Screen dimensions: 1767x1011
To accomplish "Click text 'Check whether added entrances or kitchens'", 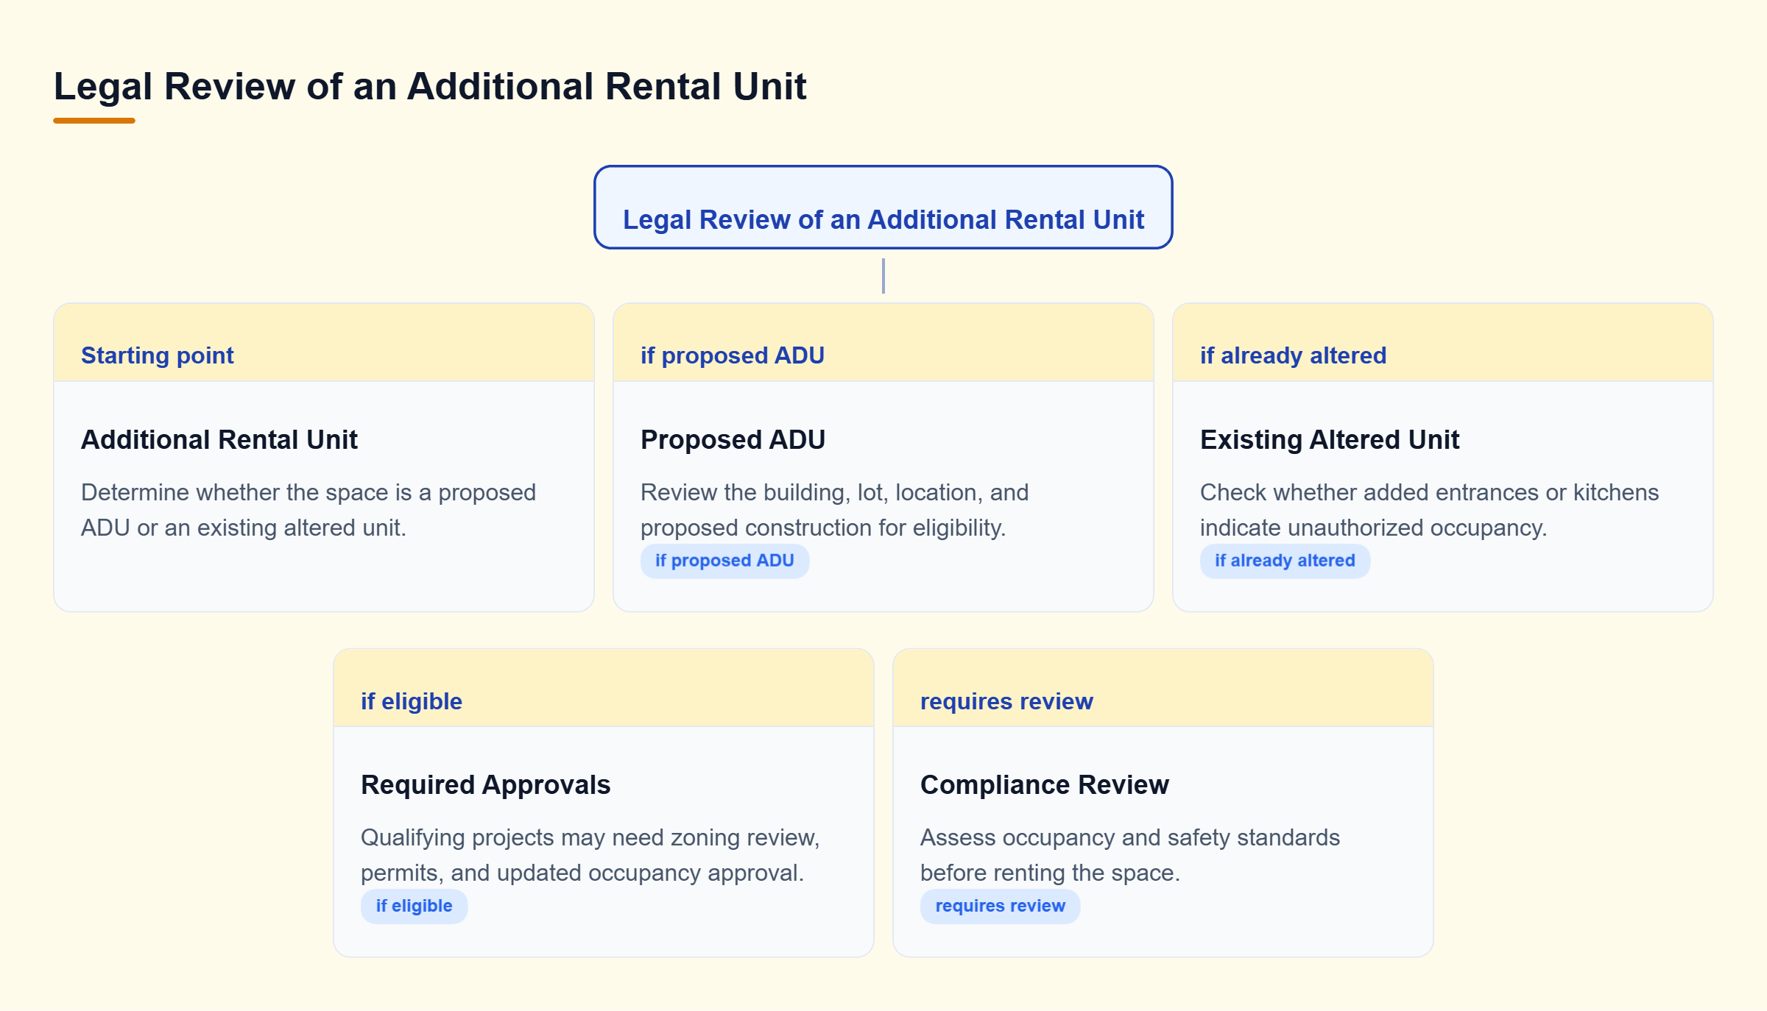I will coord(1429,492).
